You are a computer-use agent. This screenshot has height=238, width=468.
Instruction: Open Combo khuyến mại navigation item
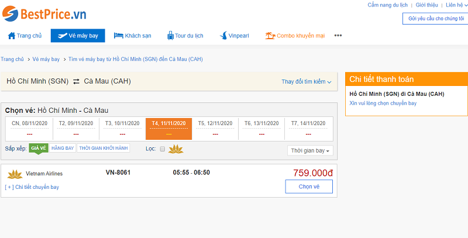pyautogui.click(x=295, y=36)
